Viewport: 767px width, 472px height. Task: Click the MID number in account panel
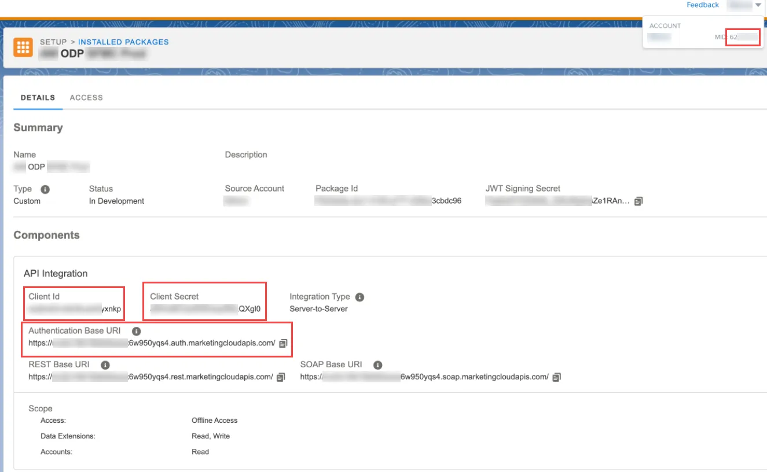pyautogui.click(x=743, y=37)
